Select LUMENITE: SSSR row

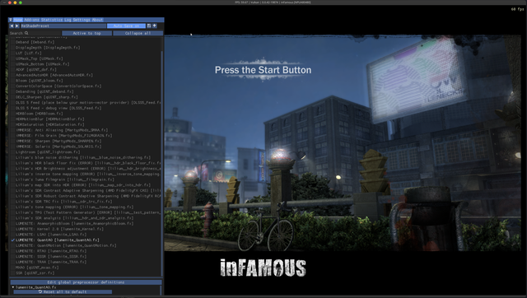51,257
